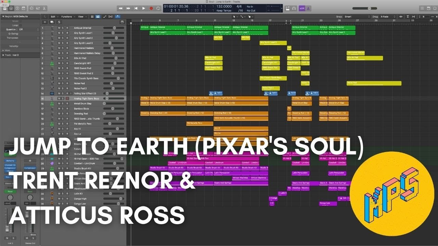The width and height of the screenshot is (438, 246).
Task: Go to beginning of project
Action: tap(136, 8)
